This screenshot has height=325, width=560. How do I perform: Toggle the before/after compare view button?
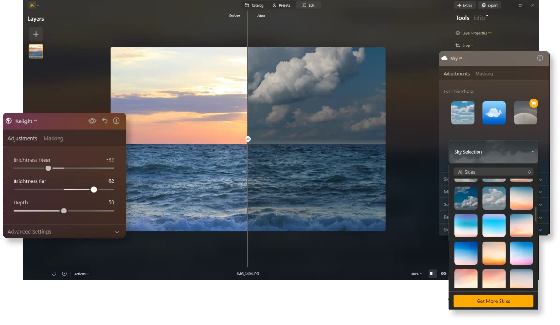click(x=432, y=274)
